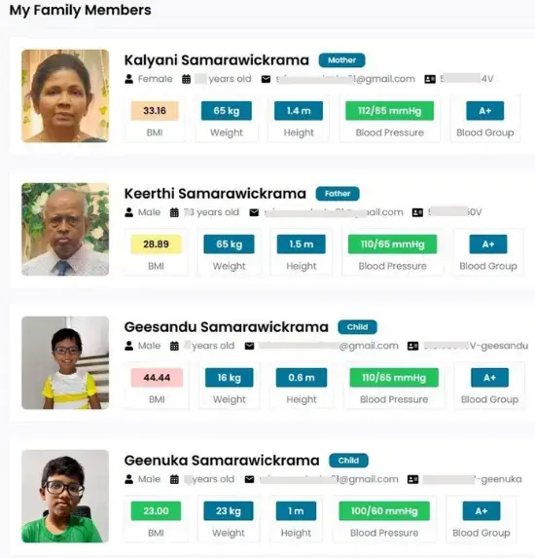
Task: Click the pink 44.44 BMI value
Action: [157, 378]
